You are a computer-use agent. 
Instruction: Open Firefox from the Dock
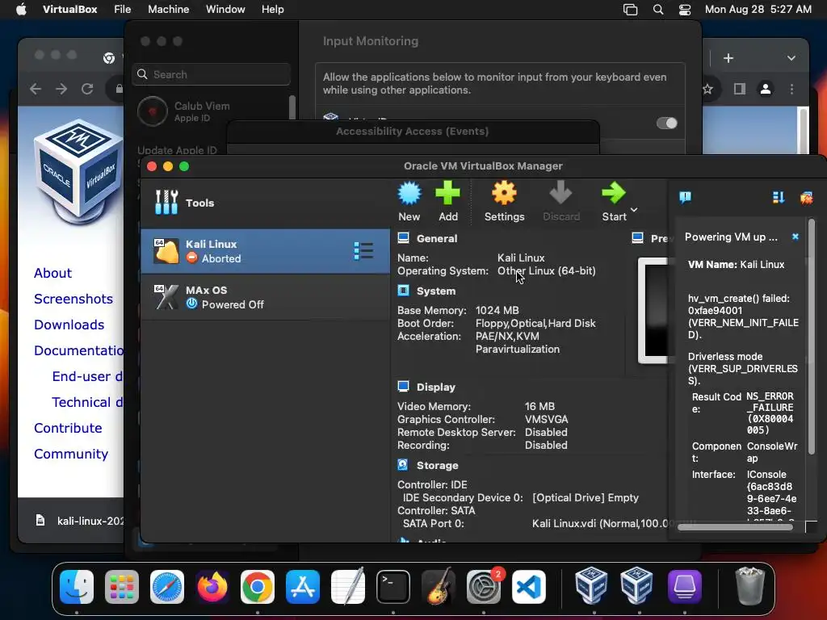tap(212, 586)
